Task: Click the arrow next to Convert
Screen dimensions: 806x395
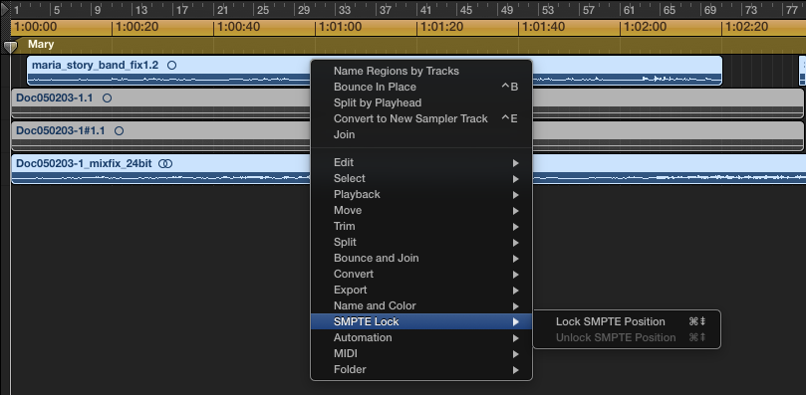Action: point(515,275)
